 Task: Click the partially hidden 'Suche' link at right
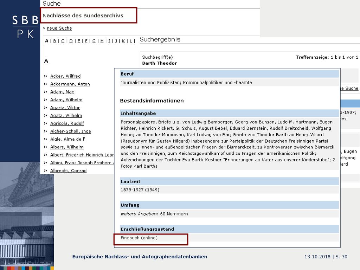(349, 88)
